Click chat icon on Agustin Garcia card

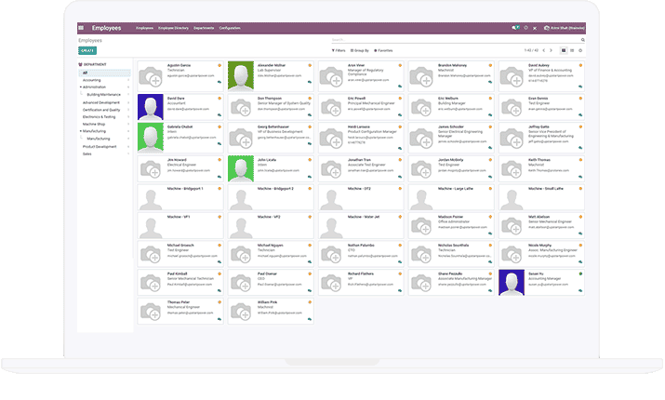pos(219,83)
